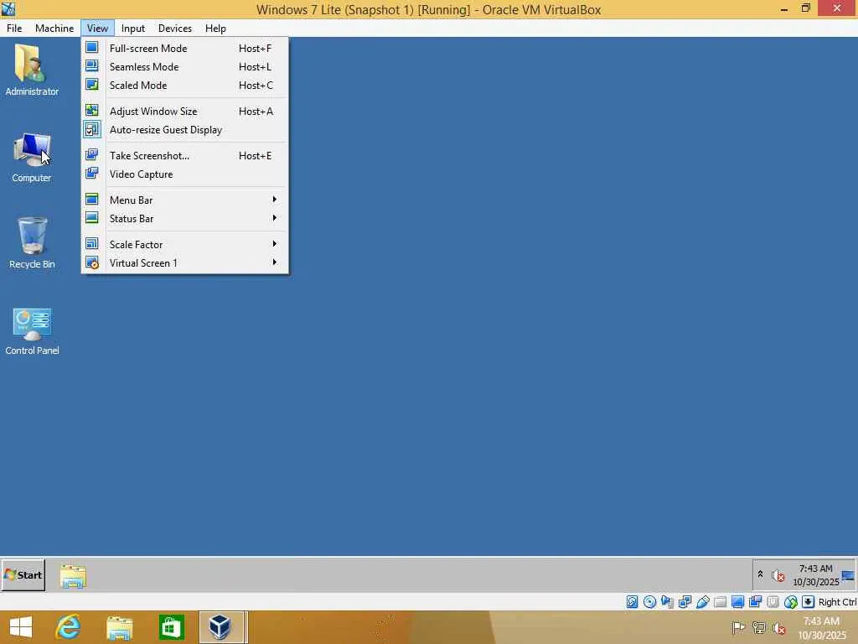The image size is (858, 644).
Task: Open the USB devices status icon
Action: click(x=703, y=602)
